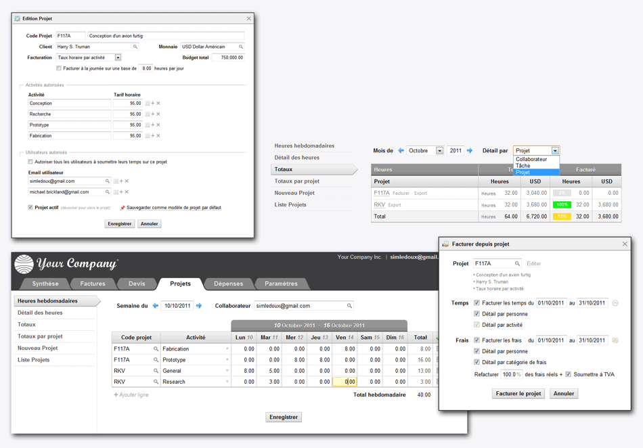Viewport: 643px width, 448px height.
Task: Uncheck the Projet actif checkbox
Action: coord(30,208)
